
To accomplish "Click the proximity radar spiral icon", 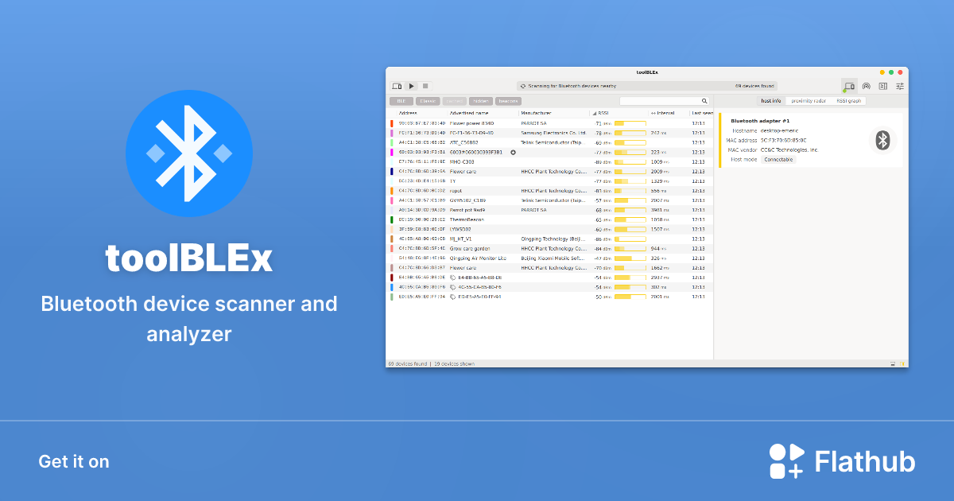I will click(x=867, y=86).
